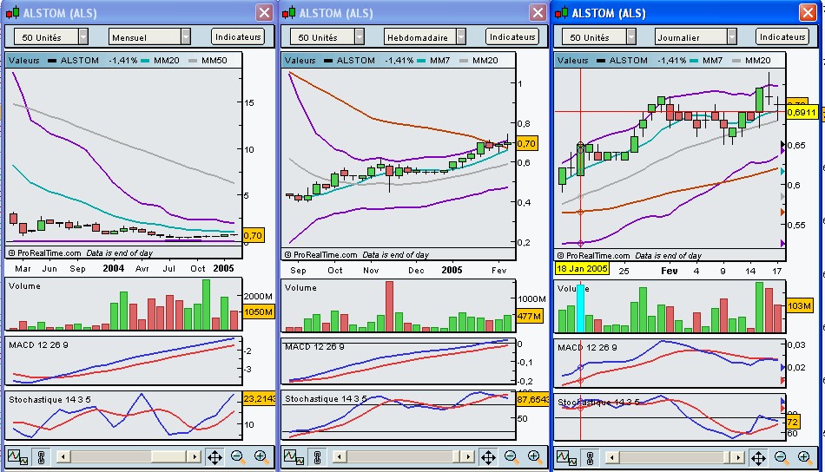Click 0,70 price label in Hebdomadaire chart
Image resolution: width=825 pixels, height=472 pixels.
click(526, 143)
